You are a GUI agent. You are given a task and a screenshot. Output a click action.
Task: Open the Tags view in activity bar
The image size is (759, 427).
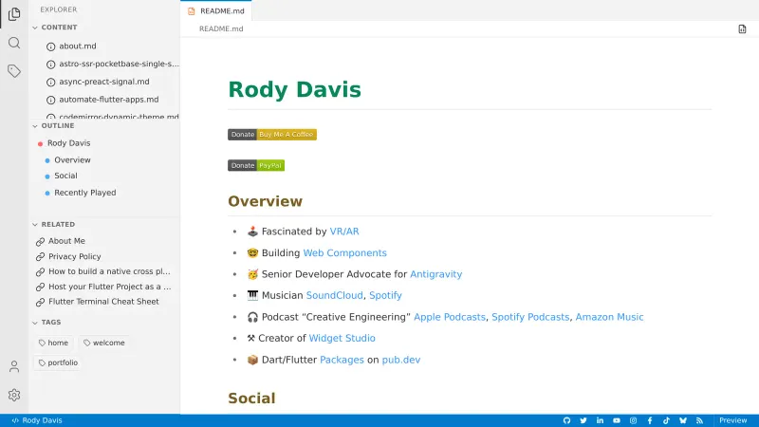click(14, 71)
